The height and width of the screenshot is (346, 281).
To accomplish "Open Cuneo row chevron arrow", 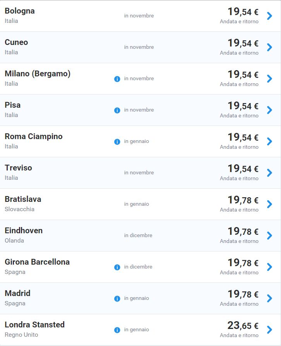I will [270, 47].
